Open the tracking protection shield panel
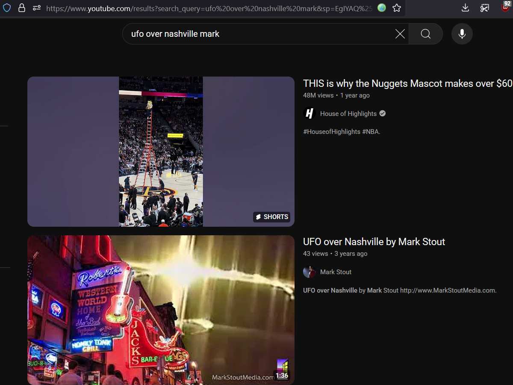Image resolution: width=513 pixels, height=385 pixels. [x=7, y=8]
